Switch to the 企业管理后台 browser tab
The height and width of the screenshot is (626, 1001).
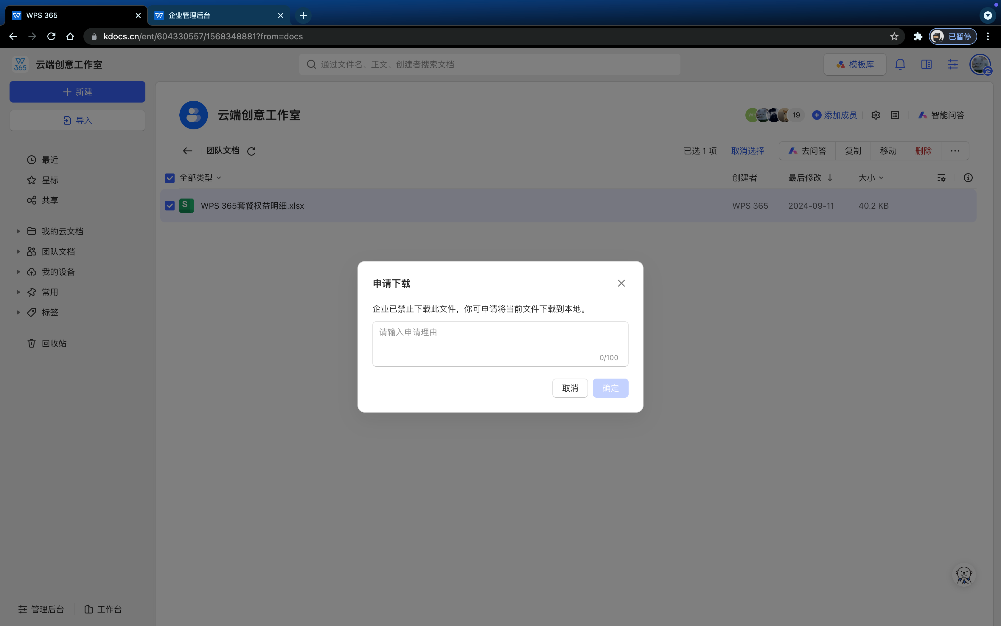[x=219, y=15]
